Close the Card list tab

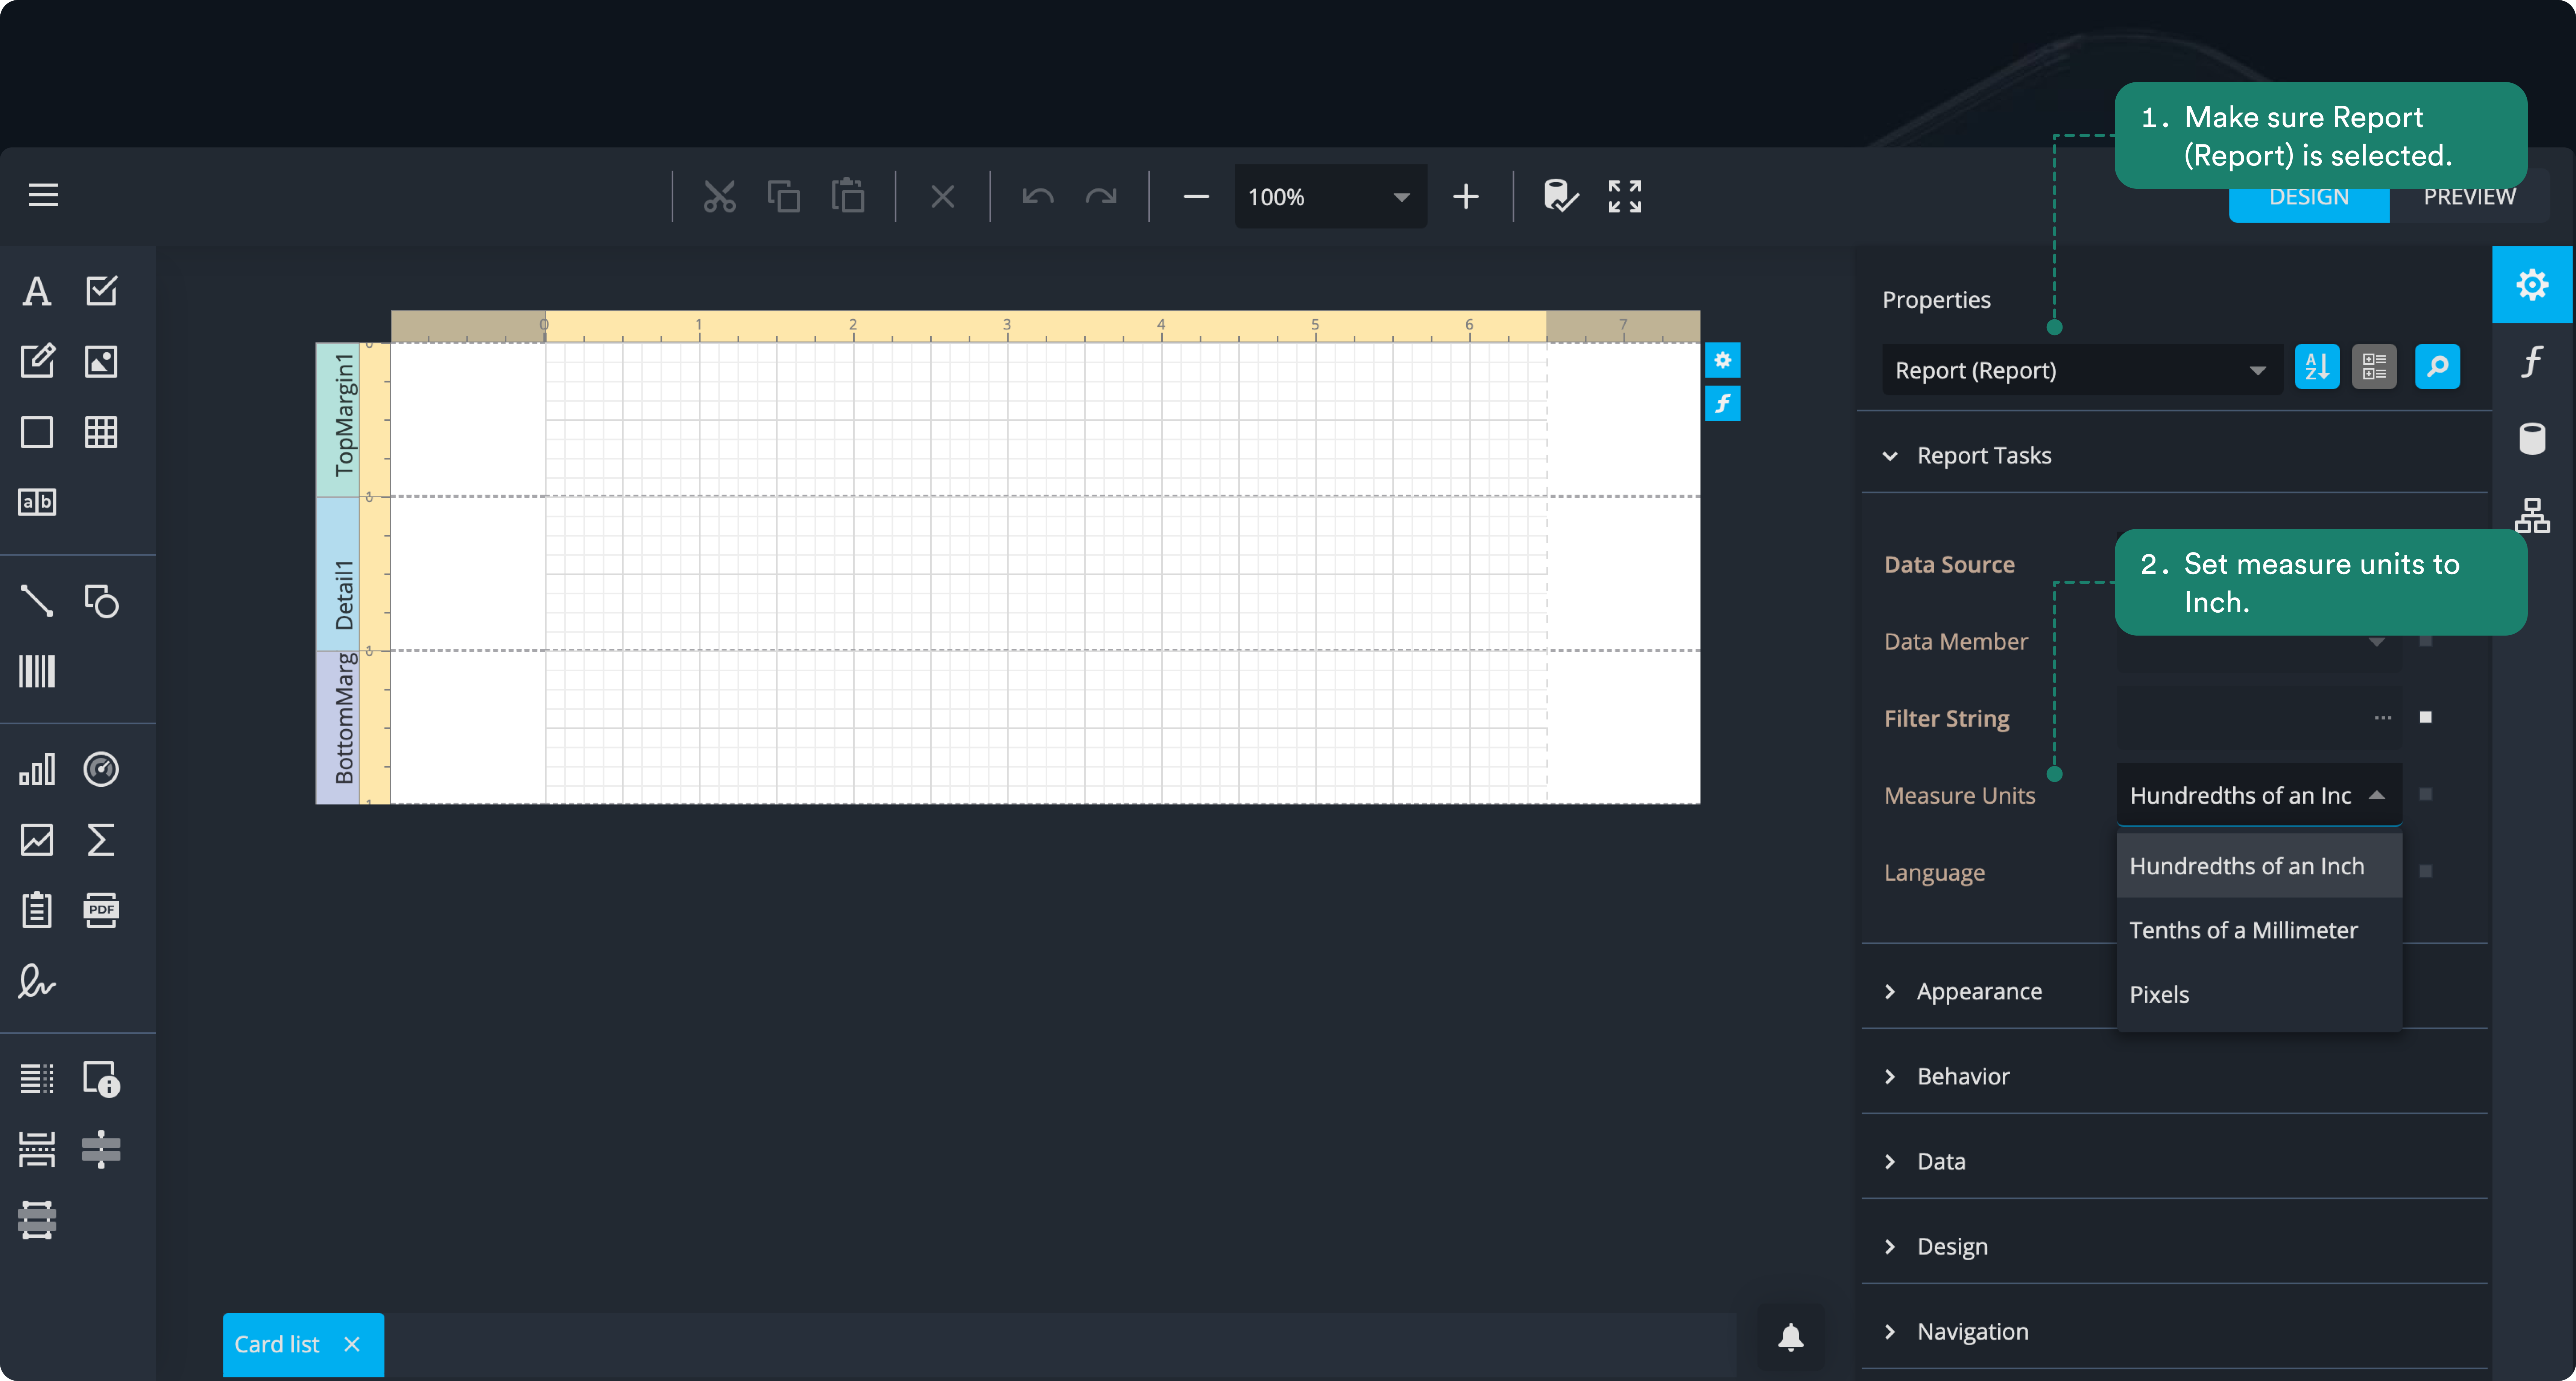[352, 1344]
